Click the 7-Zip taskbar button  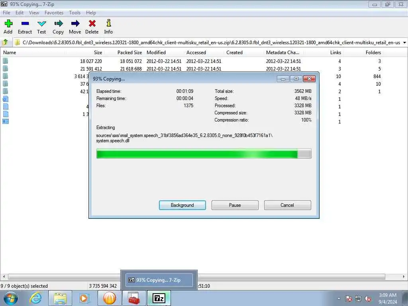159,298
